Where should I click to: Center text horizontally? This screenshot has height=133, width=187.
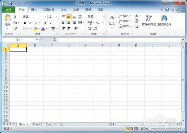69,22
